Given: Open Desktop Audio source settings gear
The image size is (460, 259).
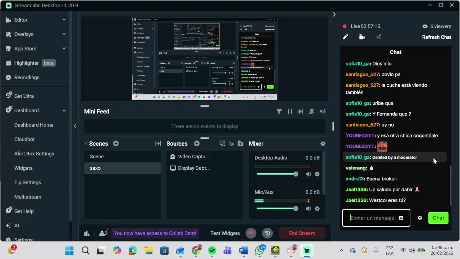Looking at the screenshot, I should [x=317, y=174].
